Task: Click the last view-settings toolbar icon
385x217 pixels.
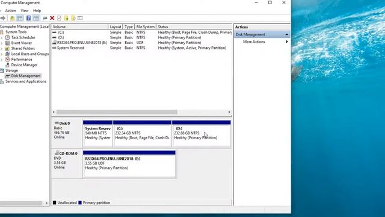Action: click(x=80, y=18)
